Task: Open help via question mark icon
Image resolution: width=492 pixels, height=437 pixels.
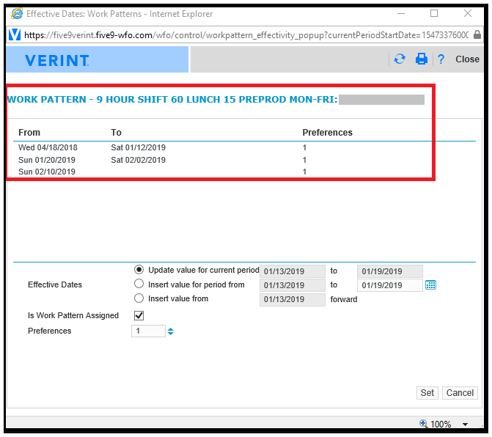Action: click(x=441, y=59)
